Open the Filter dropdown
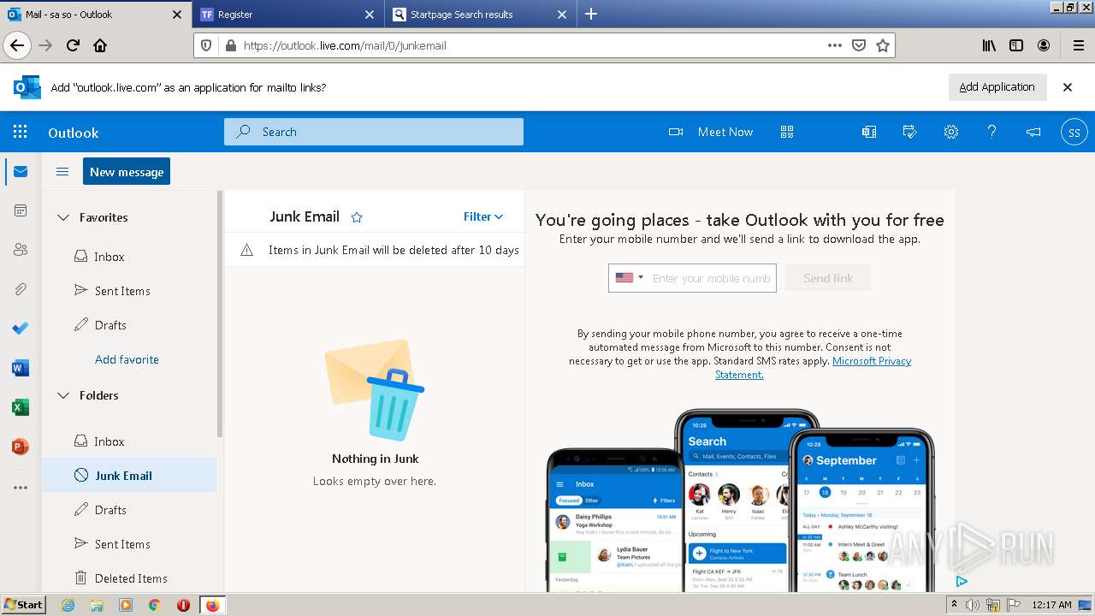1095x616 pixels. click(x=483, y=216)
